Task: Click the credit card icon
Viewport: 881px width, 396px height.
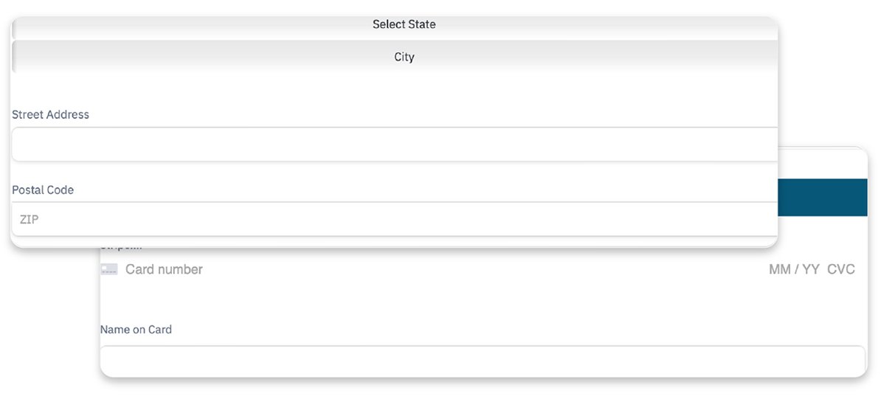Action: [109, 270]
